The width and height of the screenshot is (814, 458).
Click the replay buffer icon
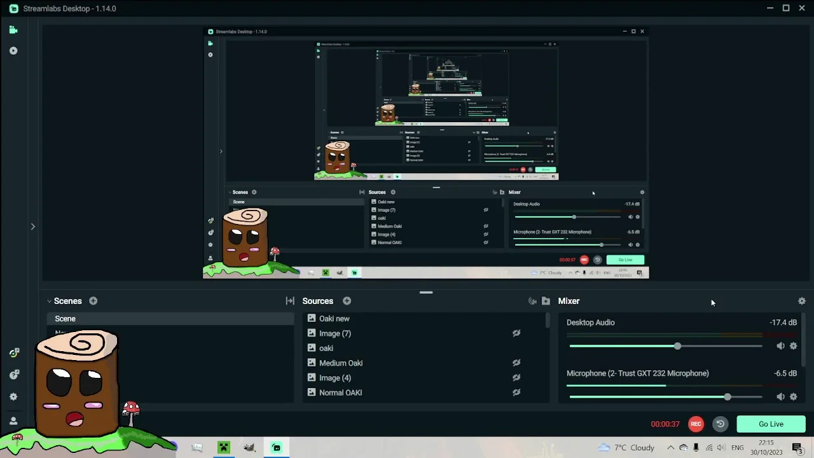point(720,424)
